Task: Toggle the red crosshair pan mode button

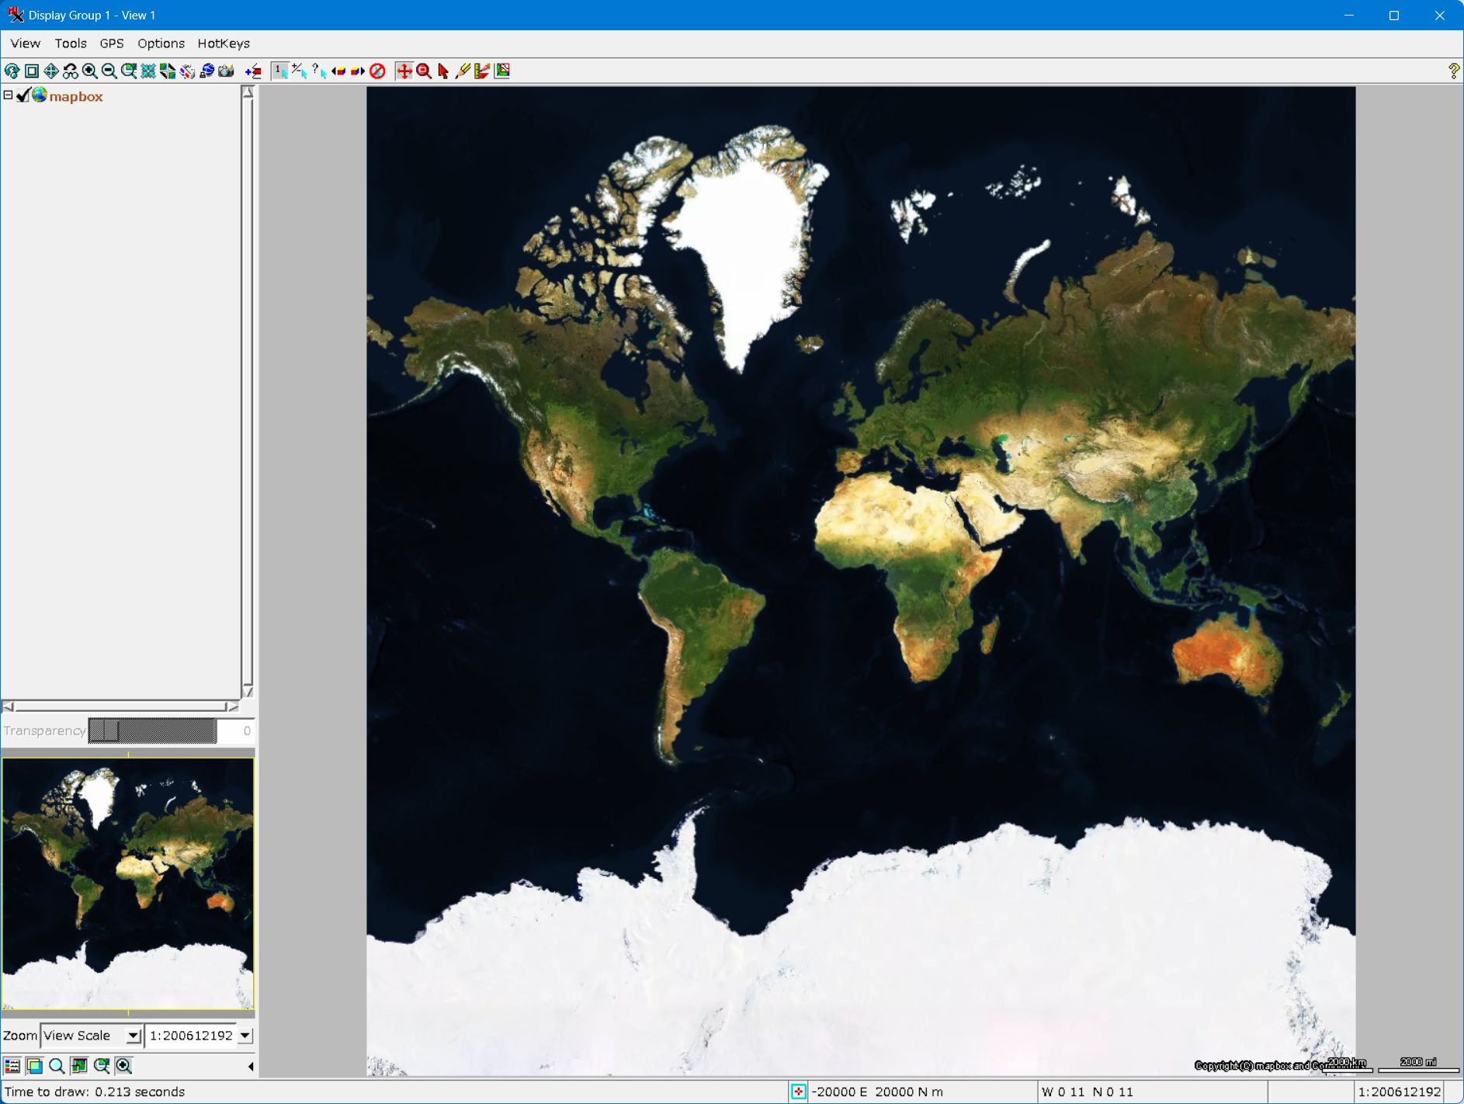Action: point(404,71)
